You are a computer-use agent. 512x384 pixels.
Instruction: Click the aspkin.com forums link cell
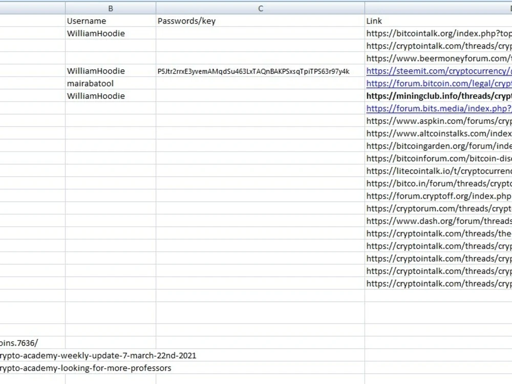click(x=439, y=121)
